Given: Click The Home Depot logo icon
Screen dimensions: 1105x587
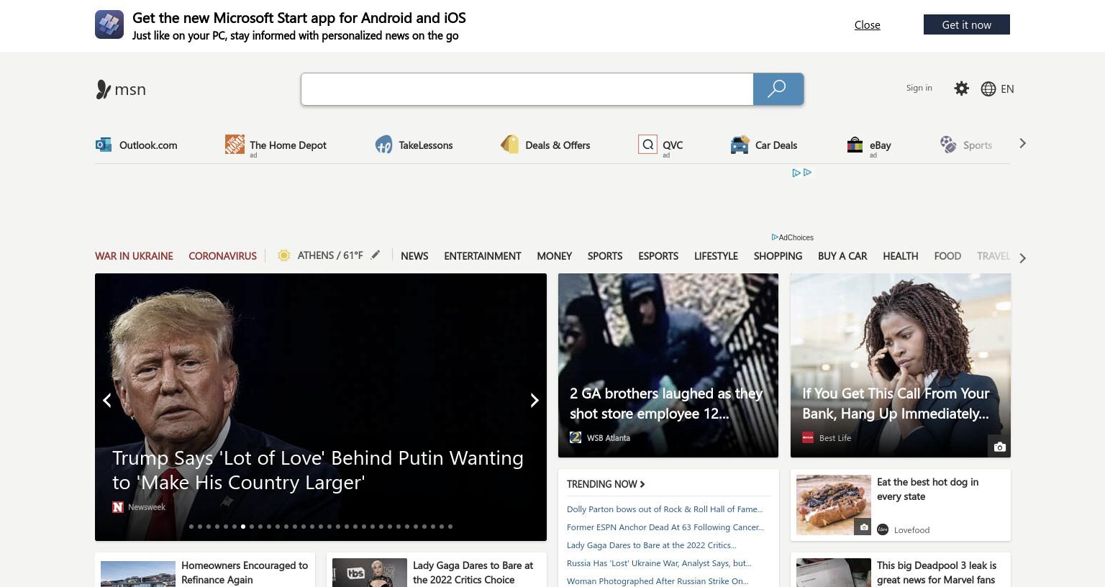Looking at the screenshot, I should pyautogui.click(x=235, y=144).
